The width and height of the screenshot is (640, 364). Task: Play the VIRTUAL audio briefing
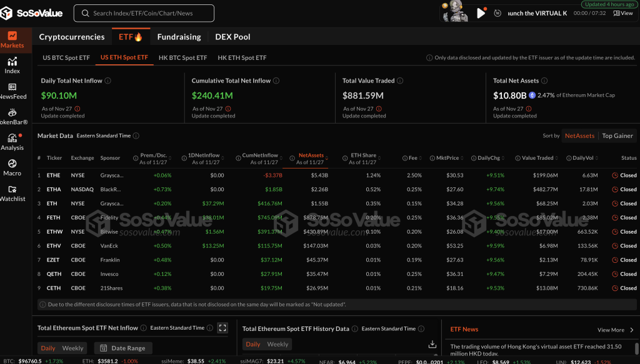(x=481, y=14)
